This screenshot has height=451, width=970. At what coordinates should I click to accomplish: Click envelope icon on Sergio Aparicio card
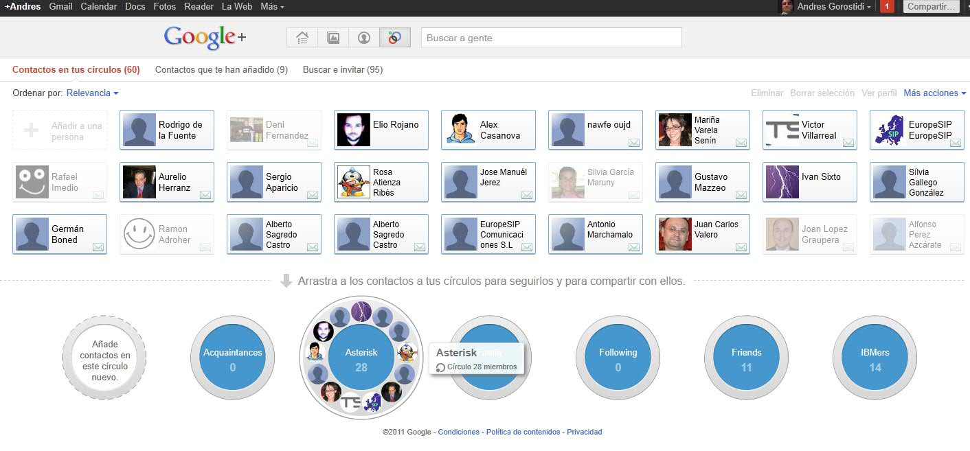point(313,195)
